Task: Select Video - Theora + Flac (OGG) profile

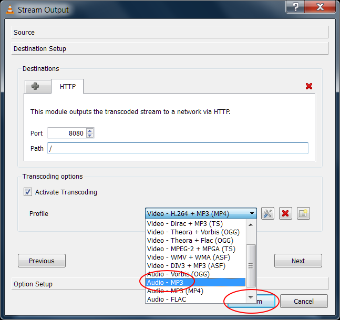Action: coord(195,241)
